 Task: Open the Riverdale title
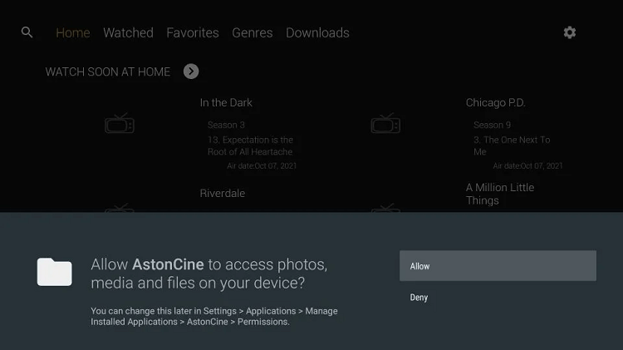coord(222,194)
